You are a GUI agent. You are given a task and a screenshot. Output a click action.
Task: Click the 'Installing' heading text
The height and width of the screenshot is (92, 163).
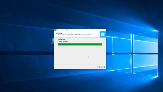click(x=59, y=33)
